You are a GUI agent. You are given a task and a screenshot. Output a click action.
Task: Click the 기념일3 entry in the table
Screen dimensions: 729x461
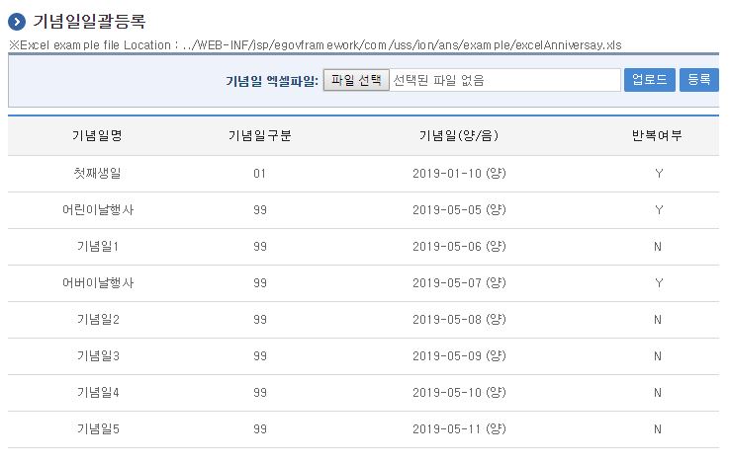point(97,355)
